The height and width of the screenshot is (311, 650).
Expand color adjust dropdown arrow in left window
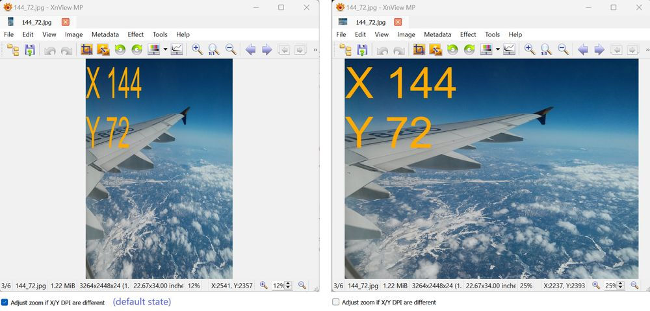[x=165, y=50]
